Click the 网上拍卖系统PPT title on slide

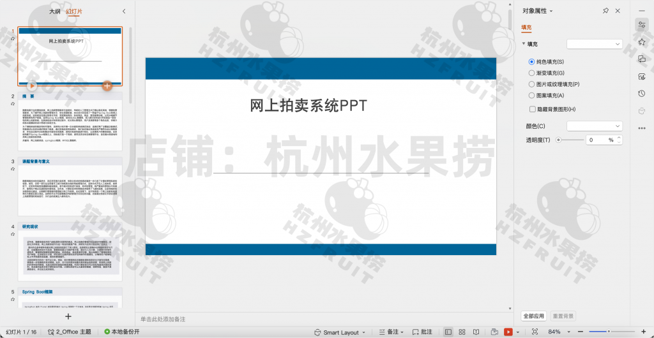tap(308, 105)
